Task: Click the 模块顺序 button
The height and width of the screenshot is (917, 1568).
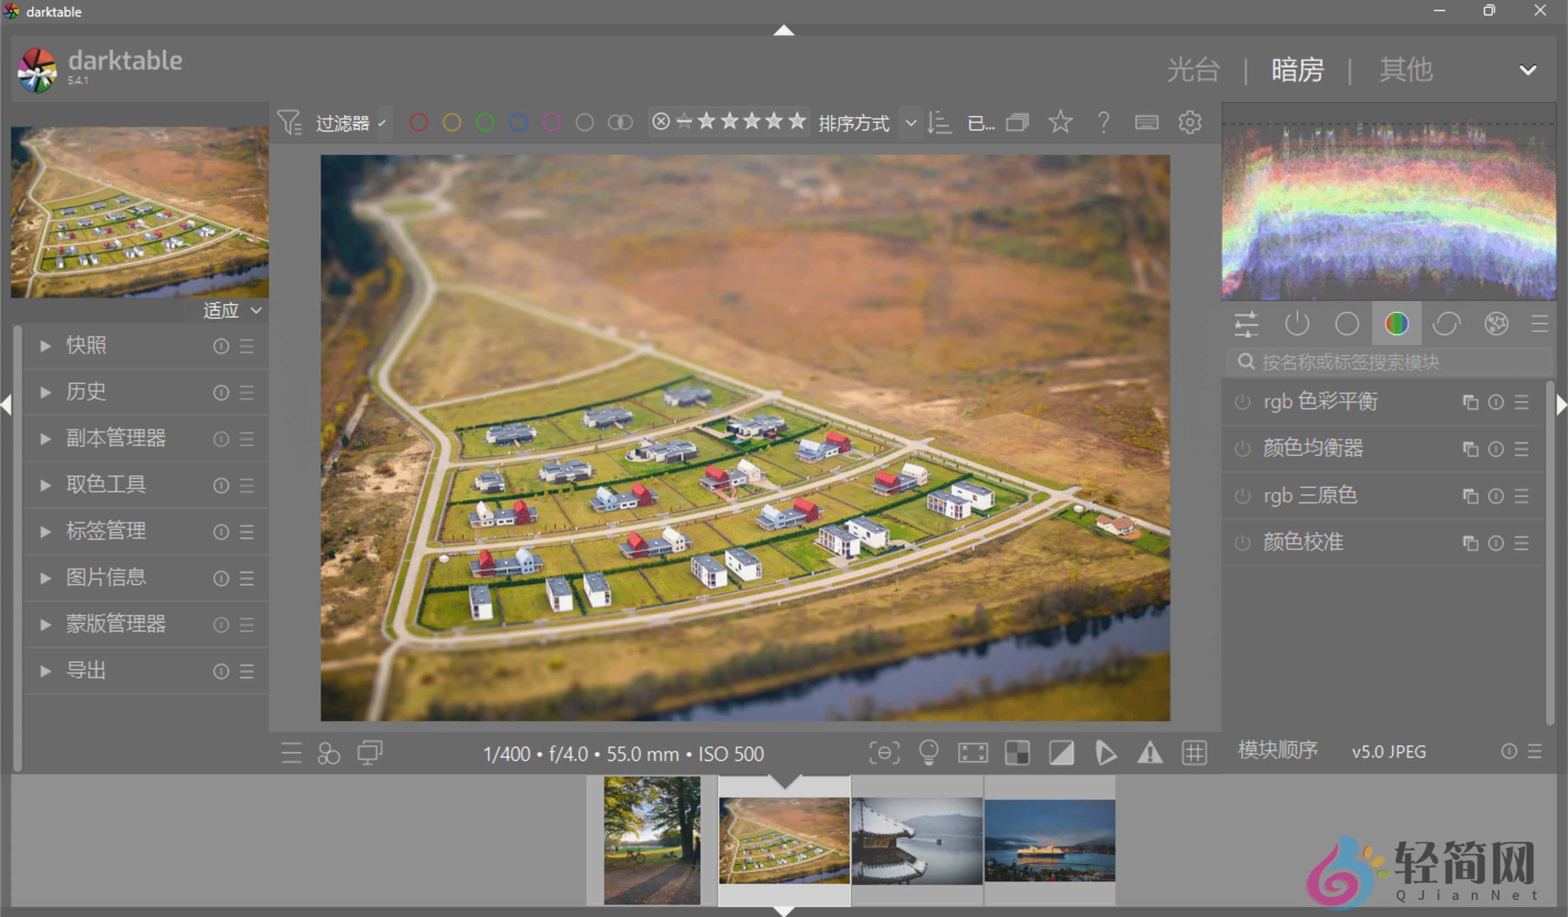Action: click(1278, 752)
